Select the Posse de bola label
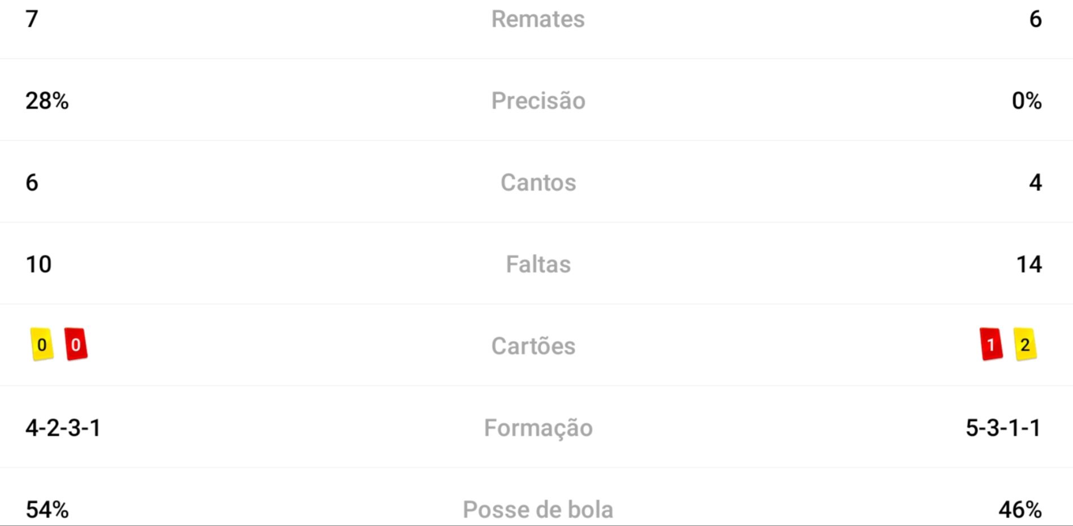 coord(538,510)
